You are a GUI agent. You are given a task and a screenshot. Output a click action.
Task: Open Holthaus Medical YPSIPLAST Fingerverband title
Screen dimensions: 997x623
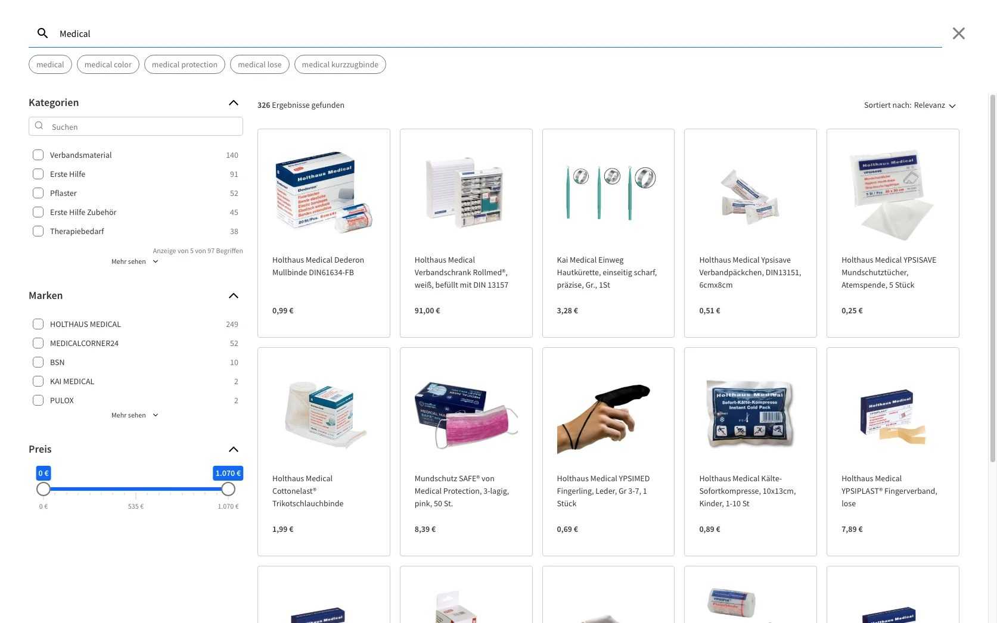(x=889, y=491)
